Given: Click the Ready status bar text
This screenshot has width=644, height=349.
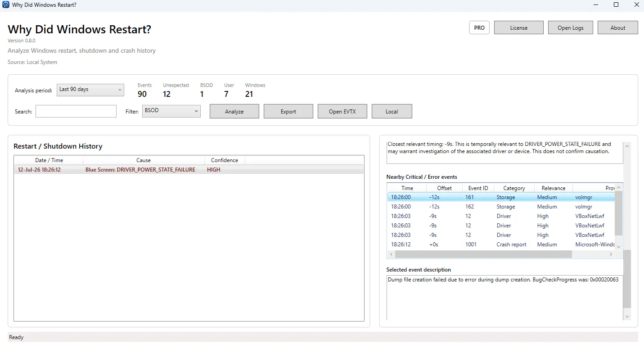Looking at the screenshot, I should coord(16,337).
